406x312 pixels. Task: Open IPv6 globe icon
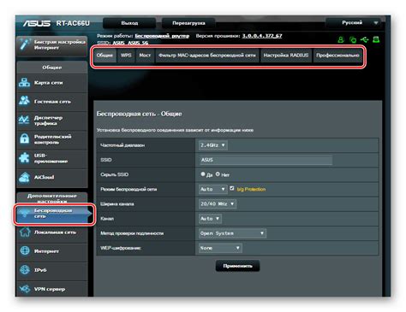25,269
